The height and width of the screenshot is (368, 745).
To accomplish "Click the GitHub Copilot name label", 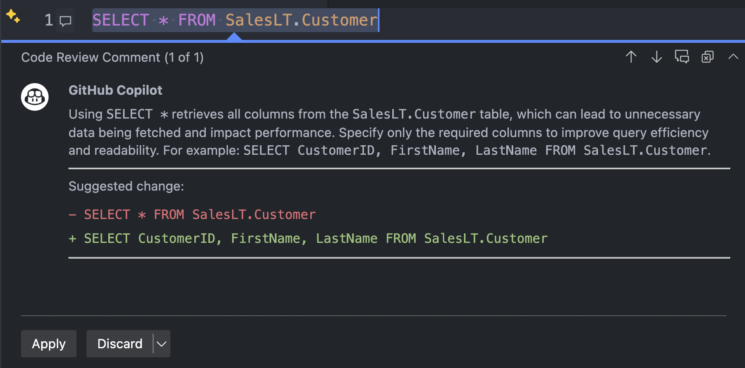I will pos(115,90).
